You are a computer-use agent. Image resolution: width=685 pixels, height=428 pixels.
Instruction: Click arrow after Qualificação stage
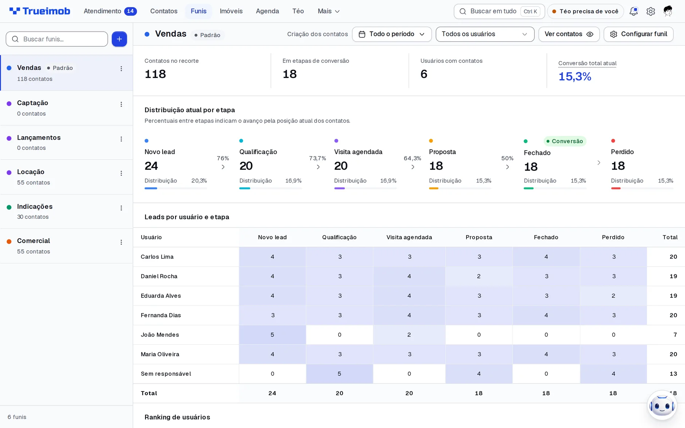[318, 167]
